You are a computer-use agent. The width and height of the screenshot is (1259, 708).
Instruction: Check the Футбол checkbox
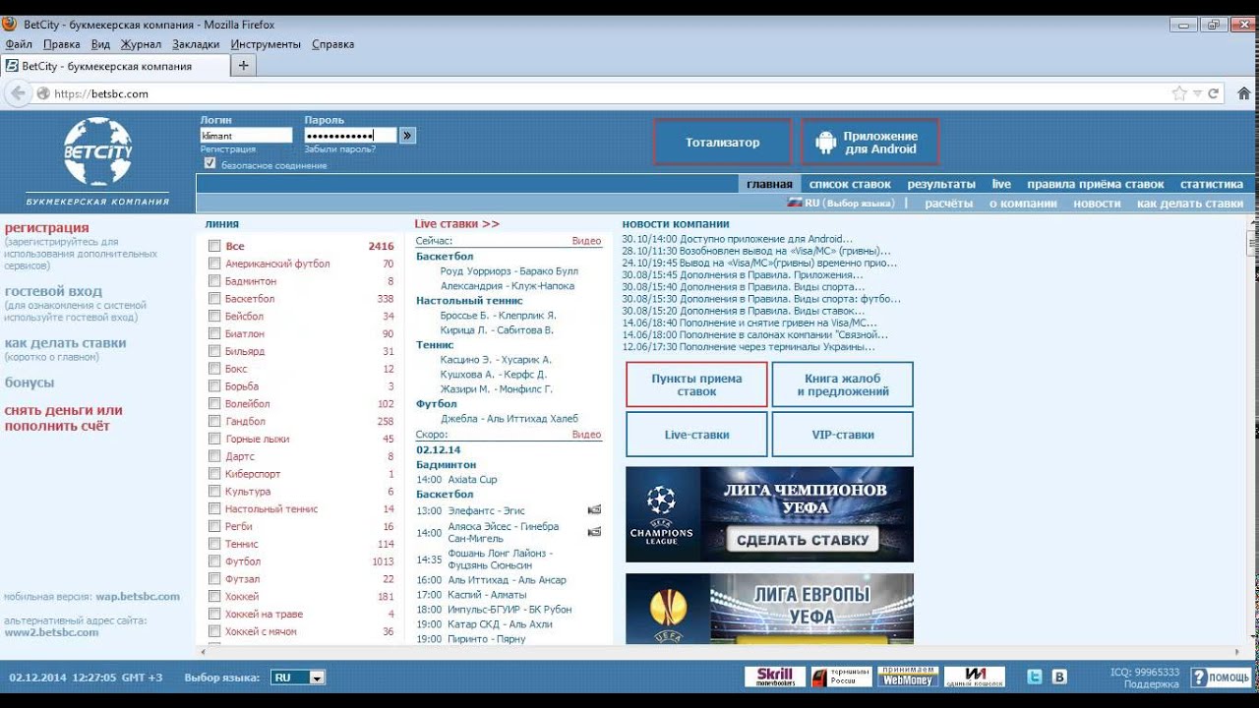(214, 561)
